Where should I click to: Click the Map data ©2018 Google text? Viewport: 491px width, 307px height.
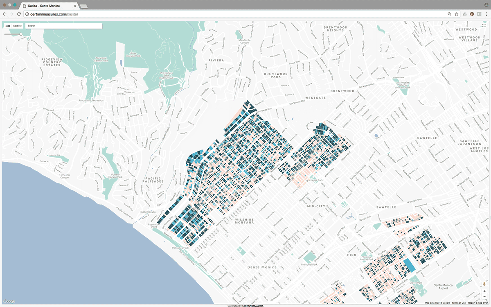[437, 303]
